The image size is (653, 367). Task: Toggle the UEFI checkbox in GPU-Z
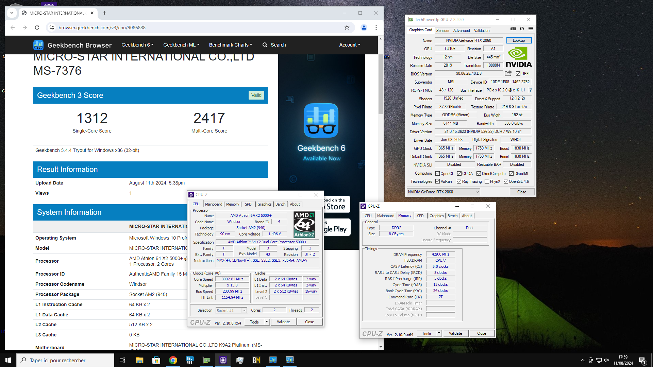click(518, 74)
